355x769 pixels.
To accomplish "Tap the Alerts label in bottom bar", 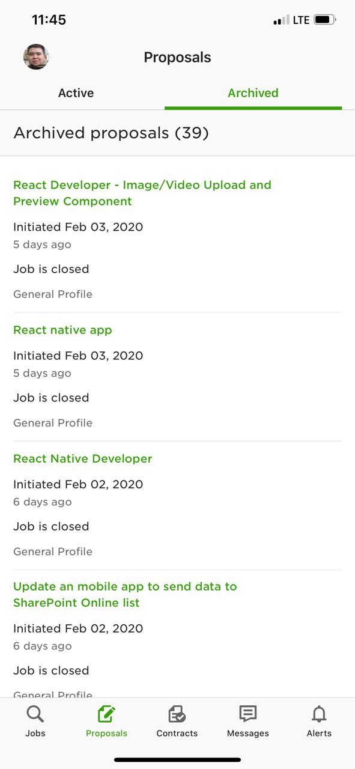I will [319, 734].
